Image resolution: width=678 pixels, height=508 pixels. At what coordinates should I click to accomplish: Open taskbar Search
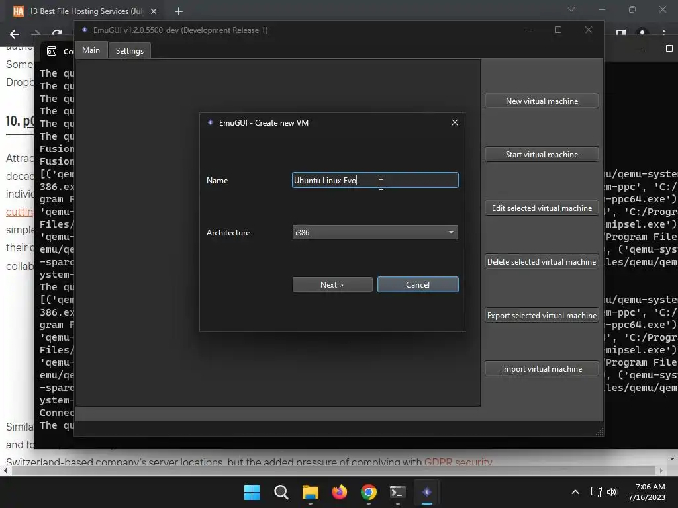pos(281,492)
